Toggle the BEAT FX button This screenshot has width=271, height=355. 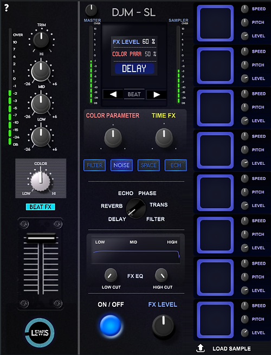pos(40,206)
